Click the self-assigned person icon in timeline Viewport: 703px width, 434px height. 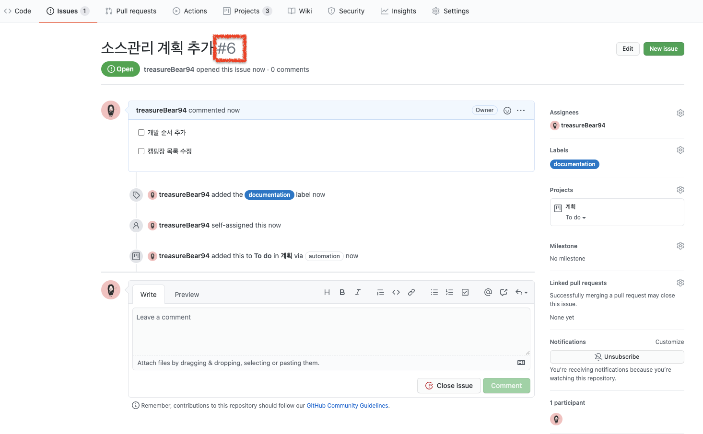pyautogui.click(x=136, y=226)
